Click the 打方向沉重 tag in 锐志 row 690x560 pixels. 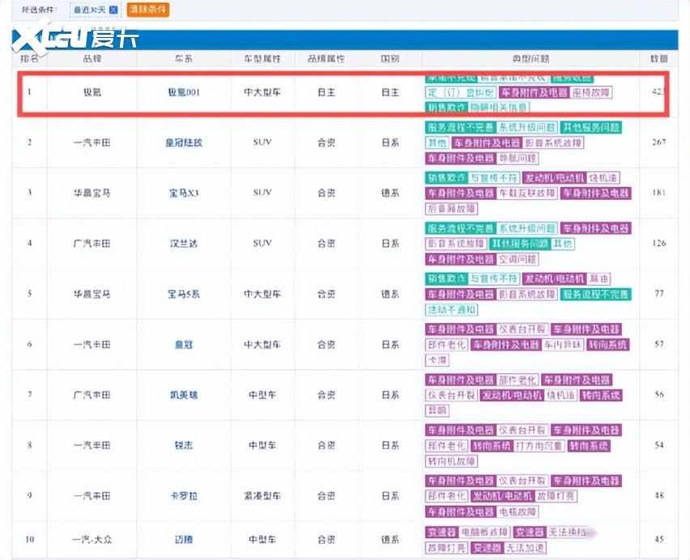539,446
